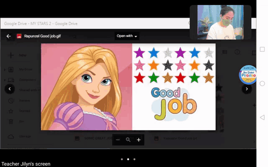The width and height of the screenshot is (268, 167).
Task: Open Shared with me in sidebar
Action: [29, 90]
